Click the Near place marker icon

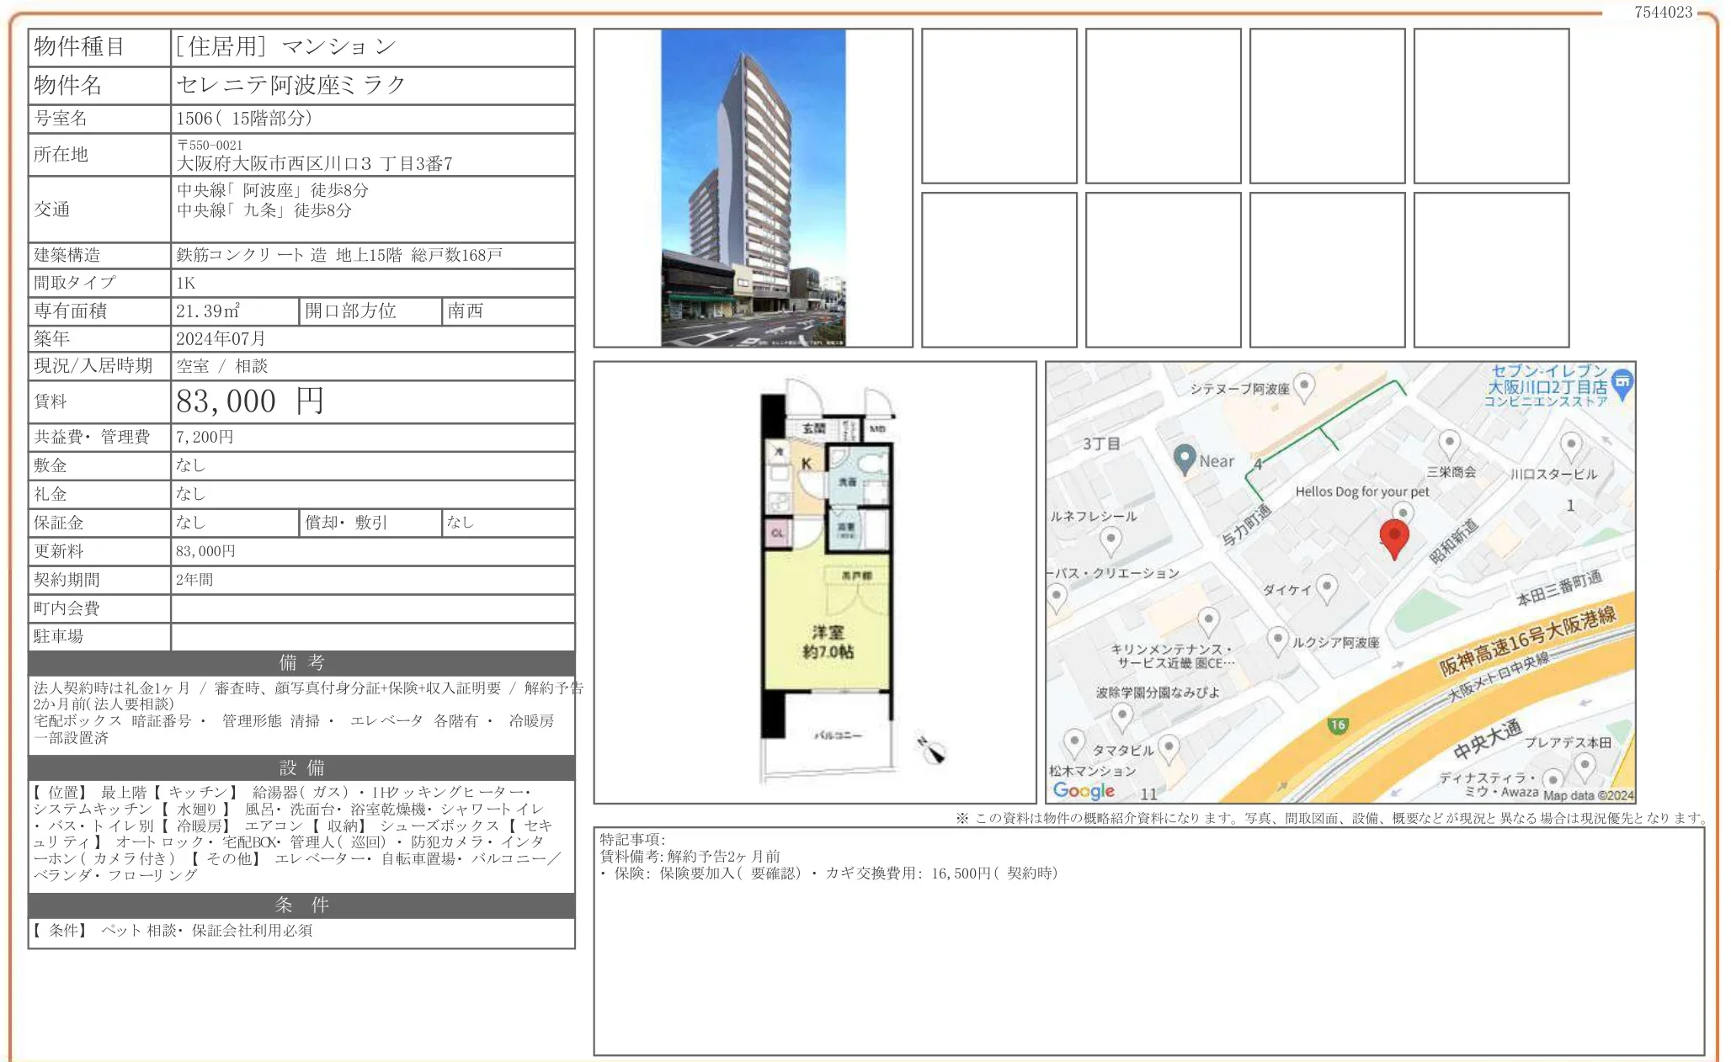[1185, 459]
